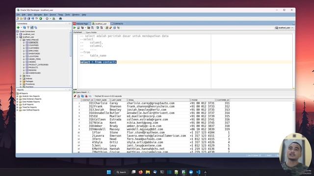Click the New file icon in main toolbar
Image resolution: width=314 pixels, height=176 pixels.
tap(18, 19)
